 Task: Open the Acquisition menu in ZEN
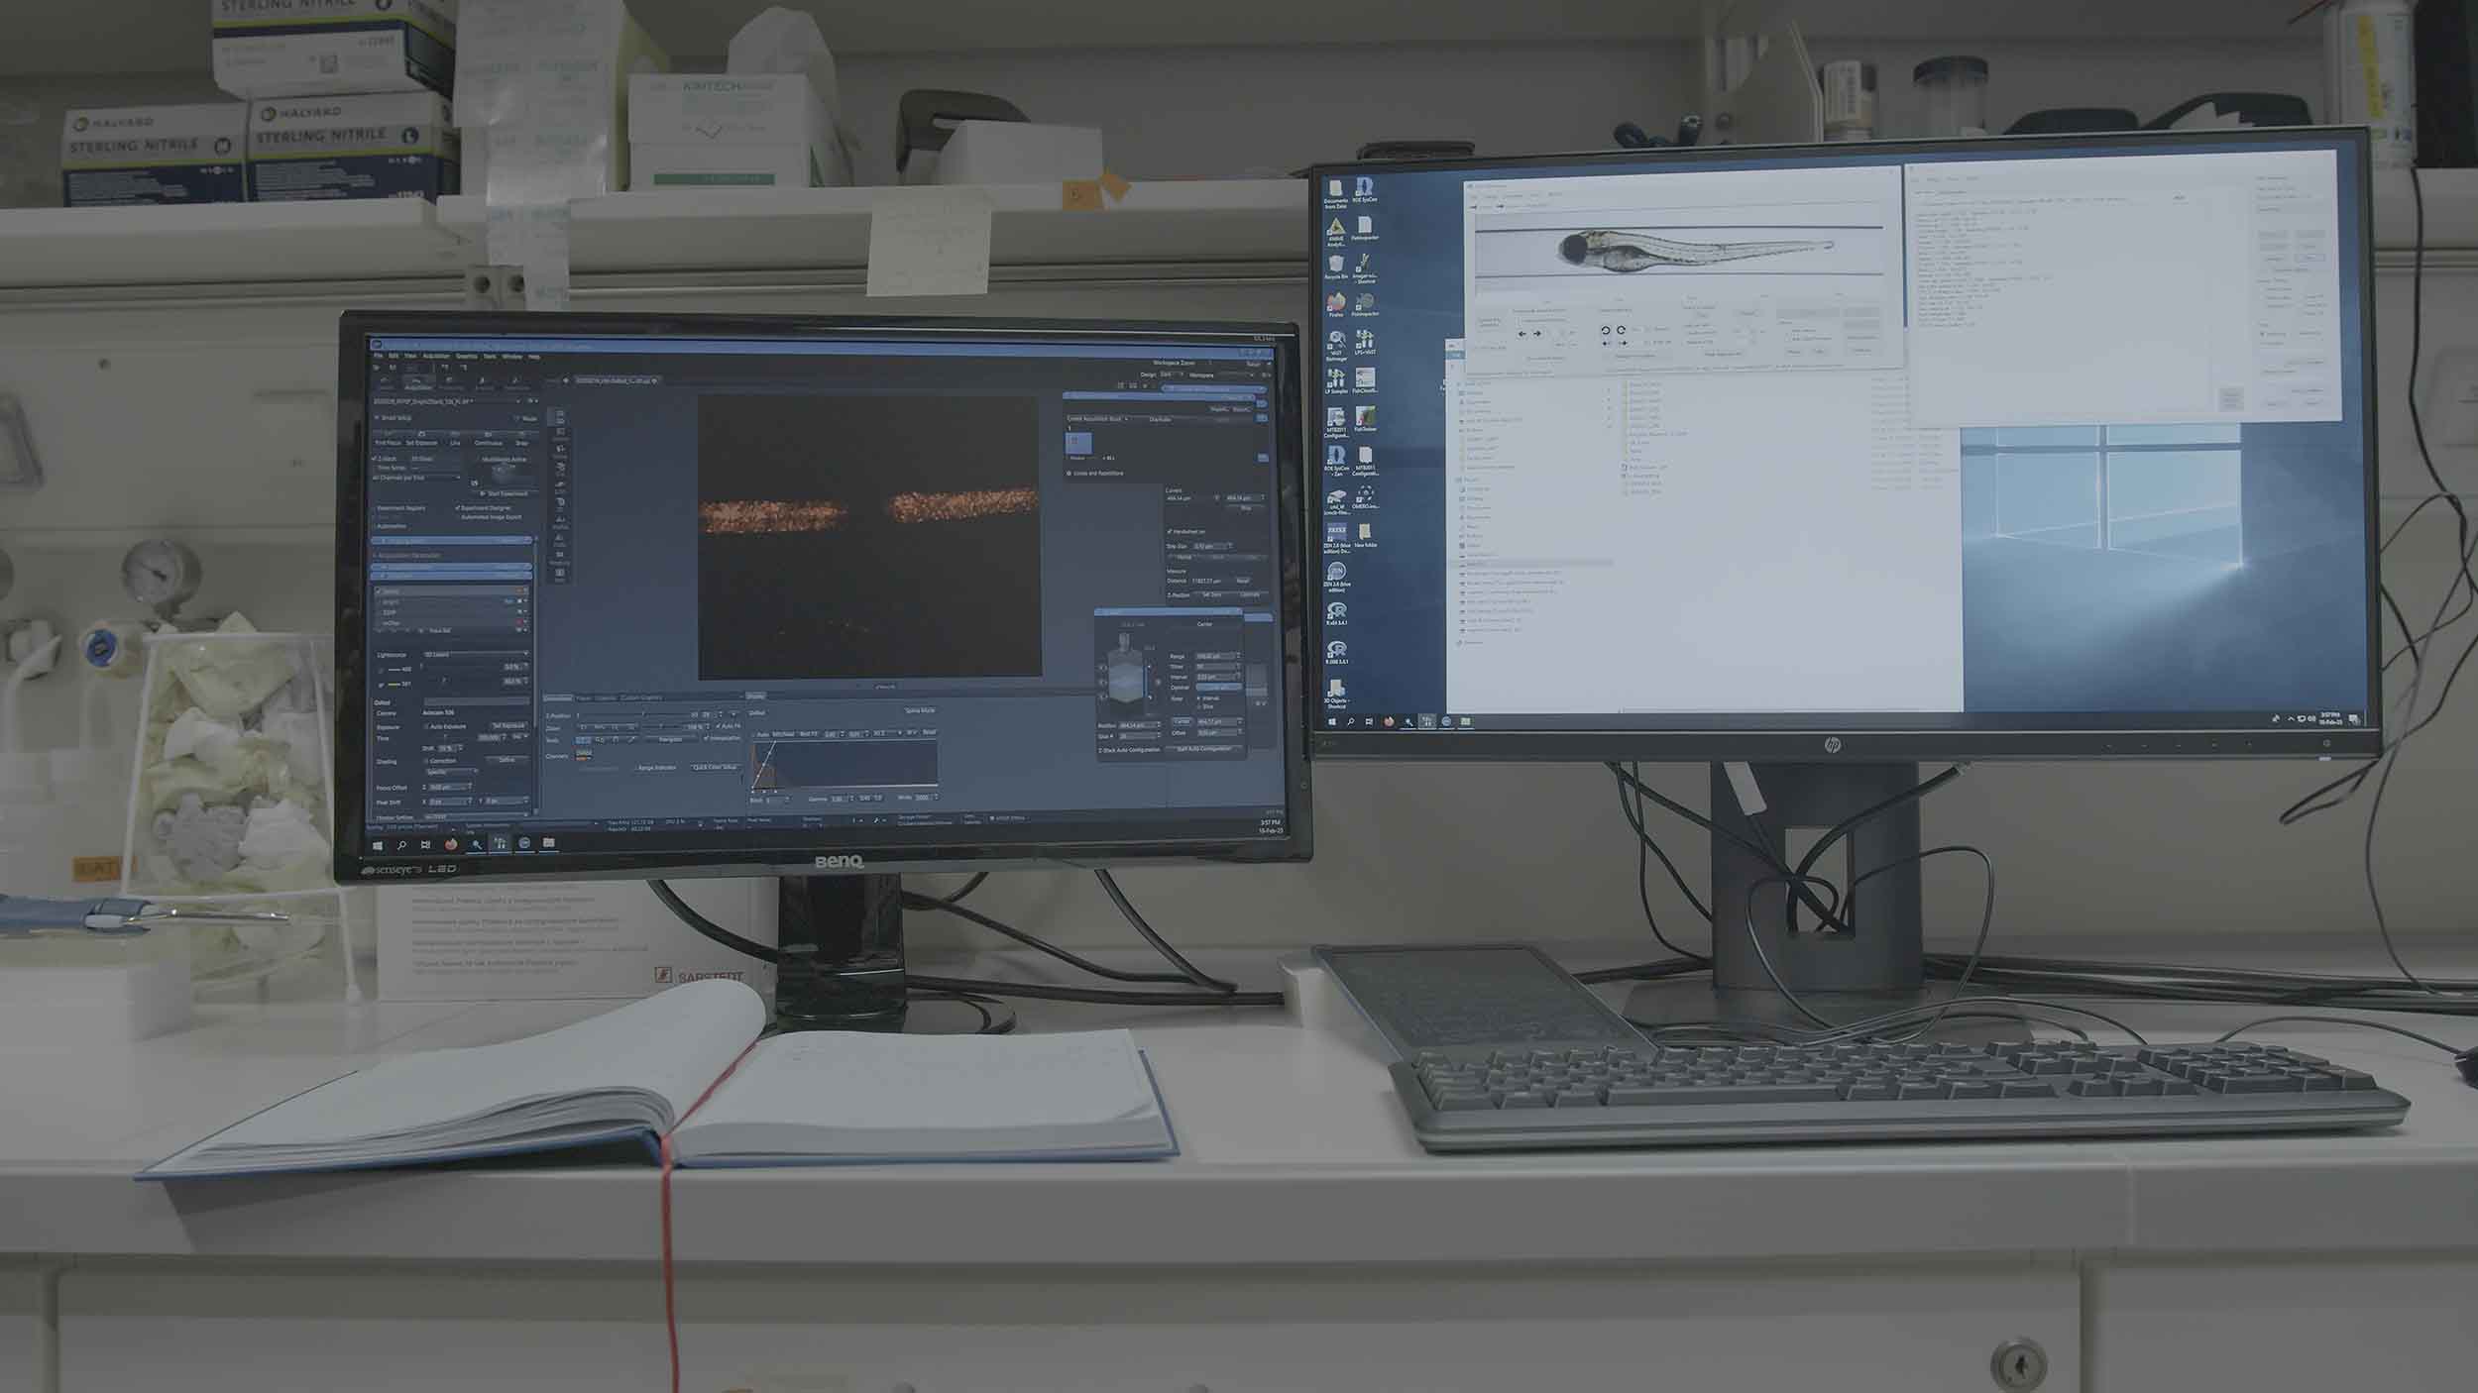pyautogui.click(x=436, y=356)
